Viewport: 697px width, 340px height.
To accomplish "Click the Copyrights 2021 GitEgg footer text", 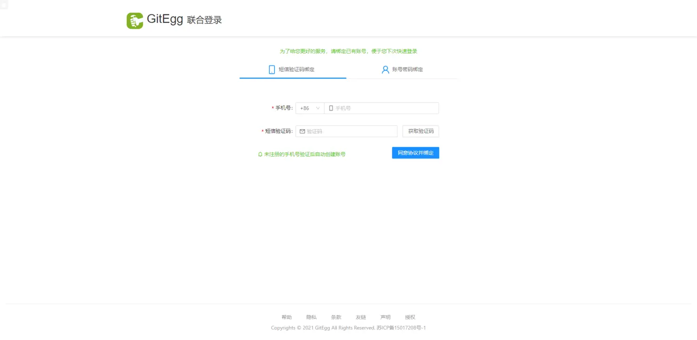I will click(348, 328).
